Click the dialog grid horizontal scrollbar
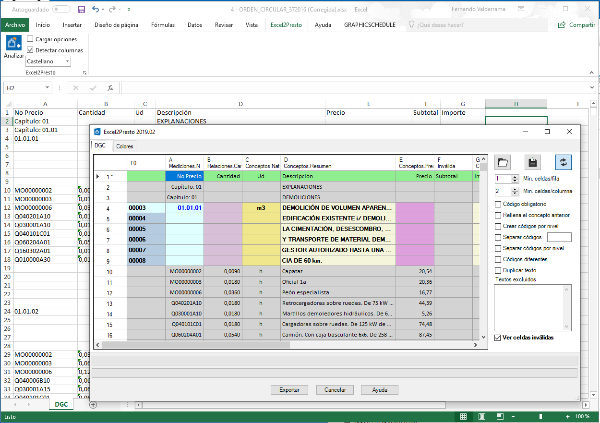The height and width of the screenshot is (423, 600). pos(287,345)
